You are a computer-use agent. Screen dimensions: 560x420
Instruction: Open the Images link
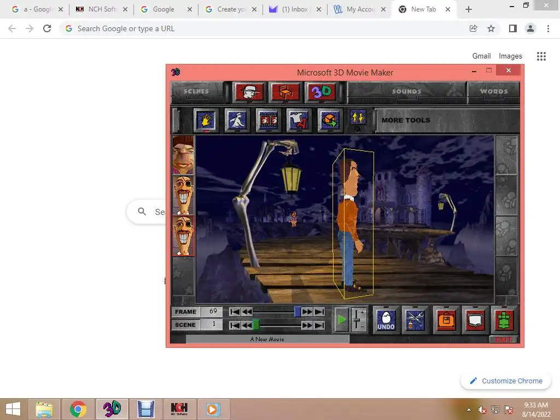click(510, 56)
